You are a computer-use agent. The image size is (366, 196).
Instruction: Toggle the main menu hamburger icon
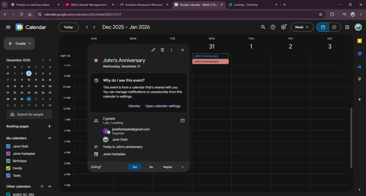8,27
